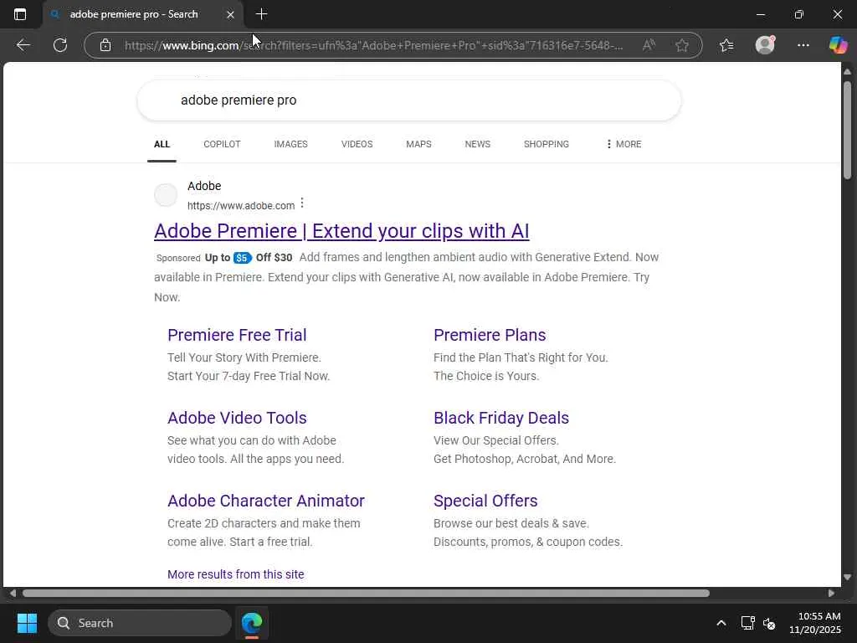Expand options menu beside adobe.com URL

coord(302,203)
